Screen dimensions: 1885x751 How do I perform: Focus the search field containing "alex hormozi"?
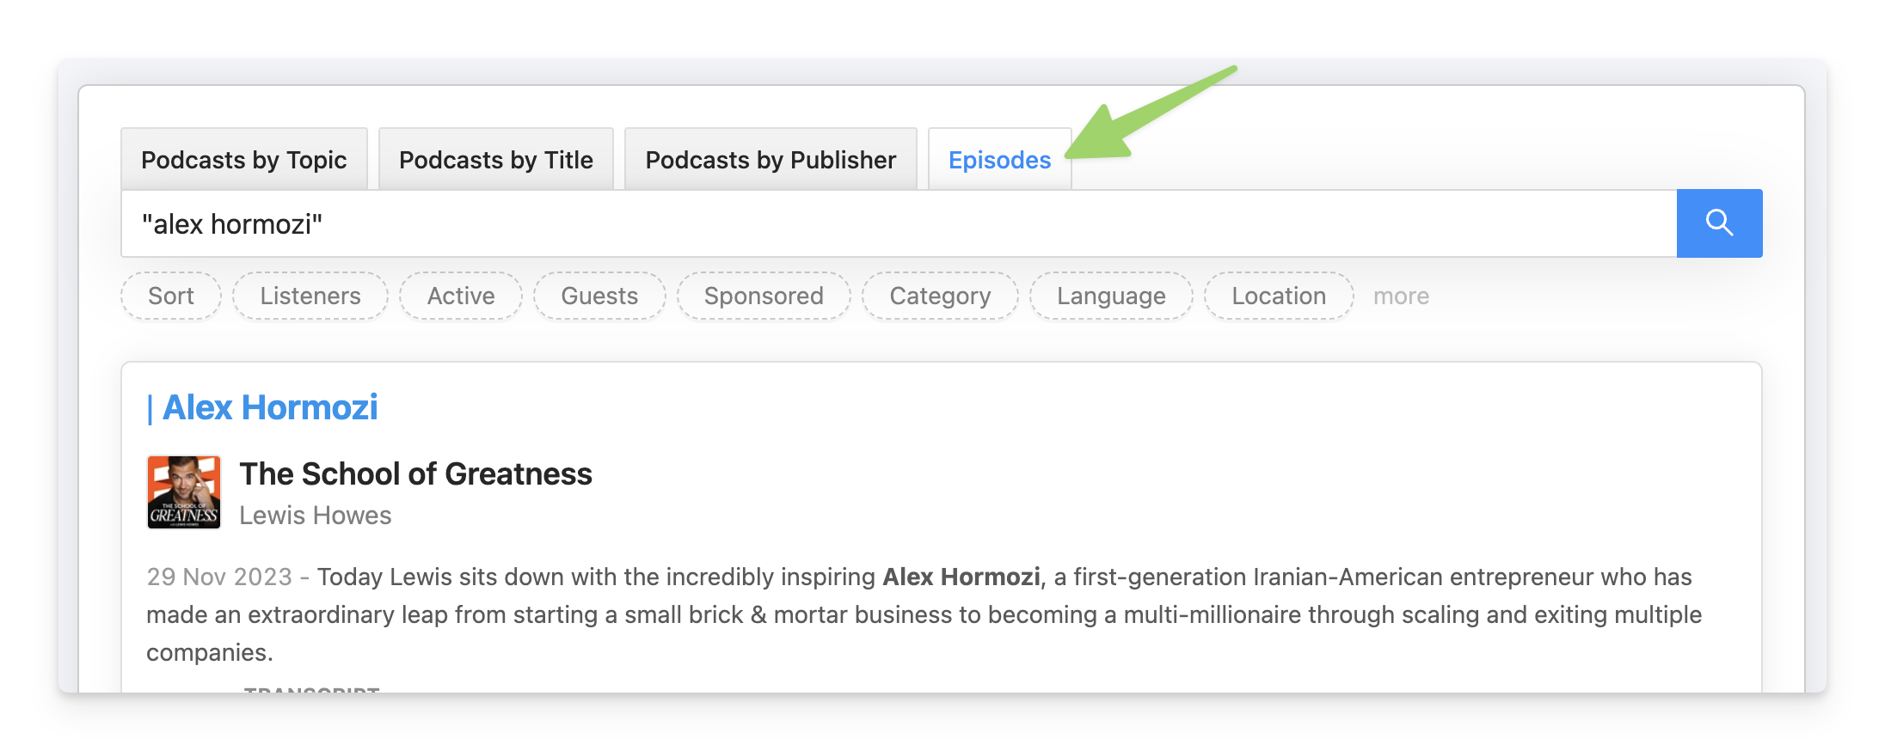click(899, 223)
